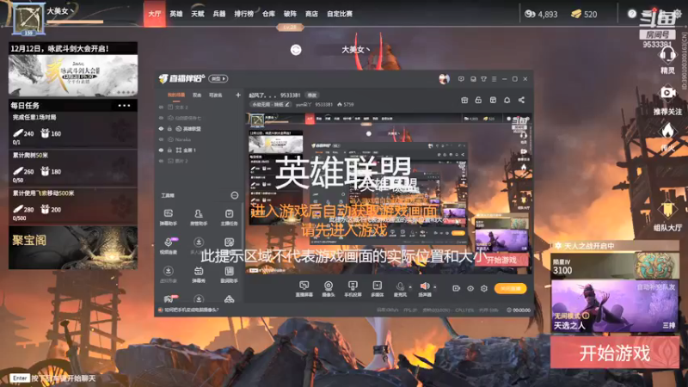Mute the 麦克风 microphone icon
688x387 pixels.
pos(400,287)
